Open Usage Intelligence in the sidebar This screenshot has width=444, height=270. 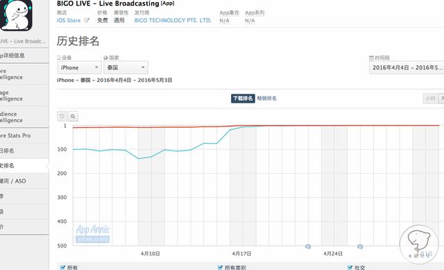tap(24, 96)
